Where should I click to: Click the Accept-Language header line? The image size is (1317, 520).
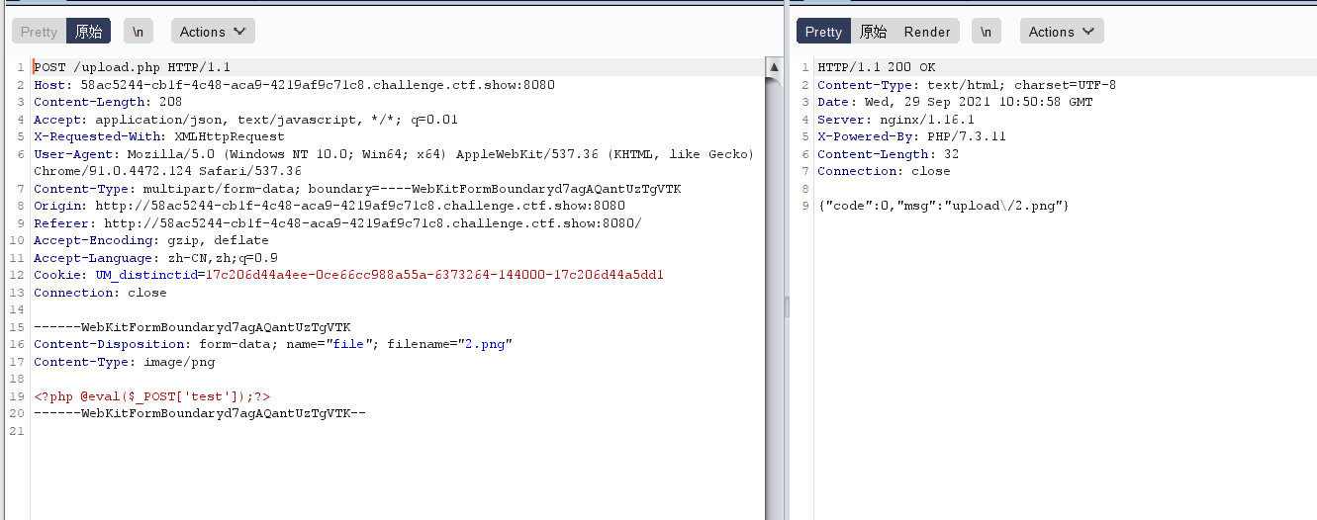(155, 258)
